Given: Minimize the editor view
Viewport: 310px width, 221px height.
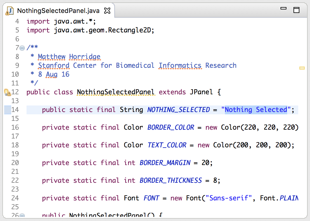Looking at the screenshot, I should 283,8.
